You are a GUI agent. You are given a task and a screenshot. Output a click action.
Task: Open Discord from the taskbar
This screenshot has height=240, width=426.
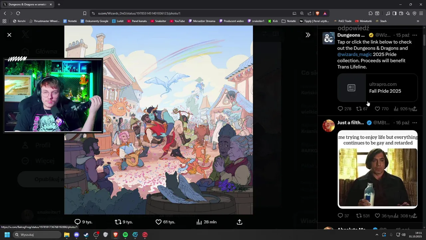point(77,235)
